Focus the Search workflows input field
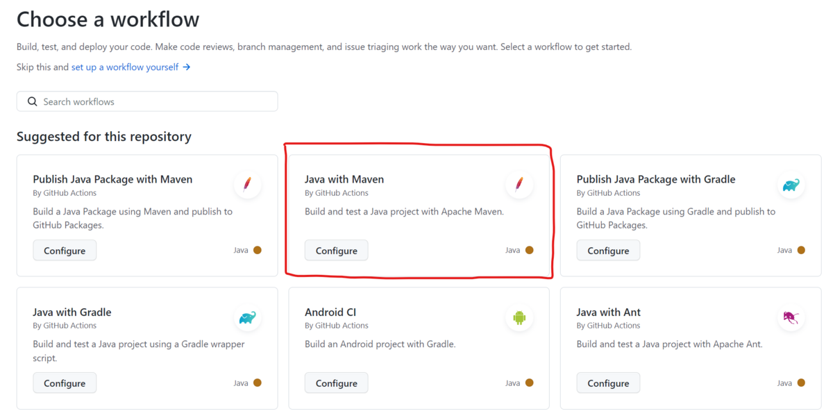Image resolution: width=833 pixels, height=418 pixels. 147,101
